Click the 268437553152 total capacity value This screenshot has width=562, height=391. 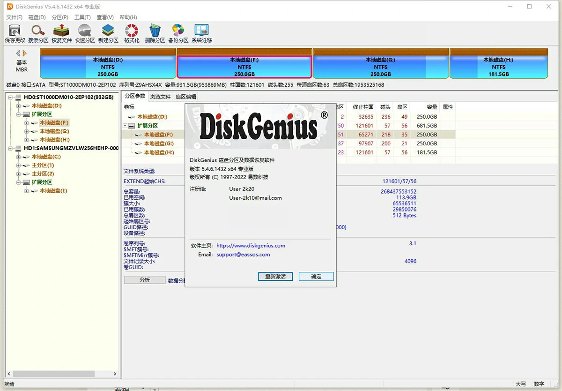(x=399, y=191)
